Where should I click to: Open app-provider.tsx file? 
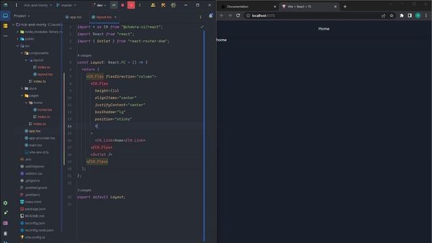tap(40, 138)
